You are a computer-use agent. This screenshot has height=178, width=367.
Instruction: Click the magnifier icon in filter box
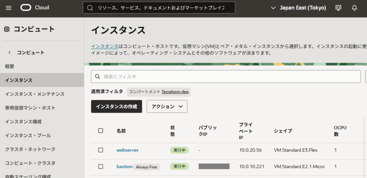click(x=98, y=76)
